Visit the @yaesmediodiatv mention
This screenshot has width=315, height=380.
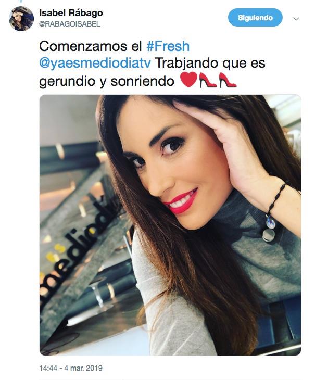click(95, 64)
